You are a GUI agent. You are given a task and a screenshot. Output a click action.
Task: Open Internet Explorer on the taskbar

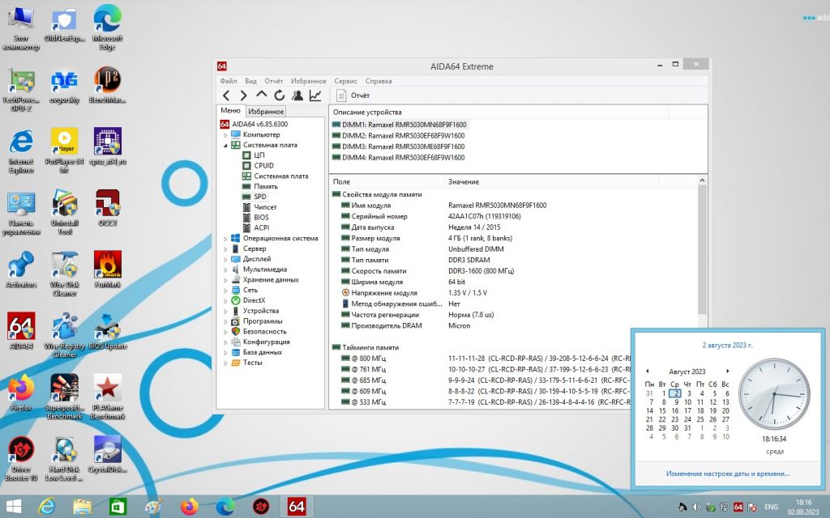coord(46,507)
